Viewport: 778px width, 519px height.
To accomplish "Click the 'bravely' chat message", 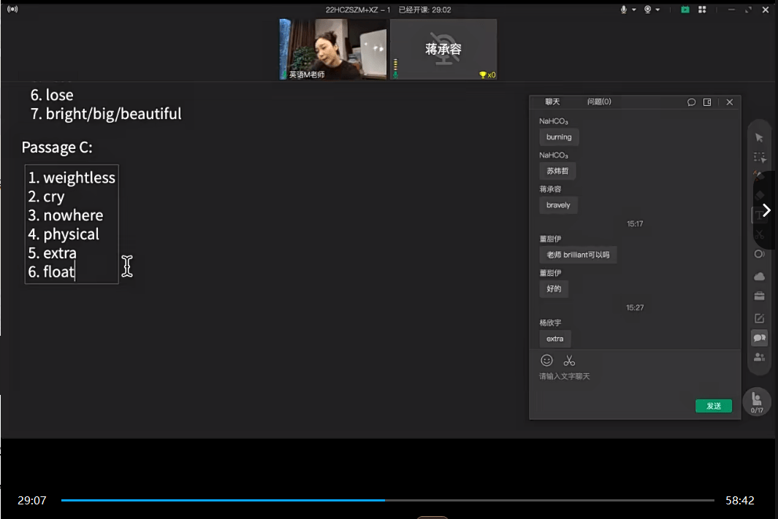I will coord(558,204).
